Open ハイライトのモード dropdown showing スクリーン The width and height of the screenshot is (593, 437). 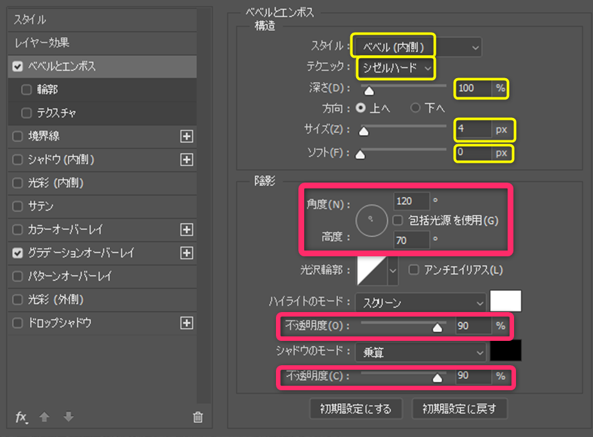(420, 303)
